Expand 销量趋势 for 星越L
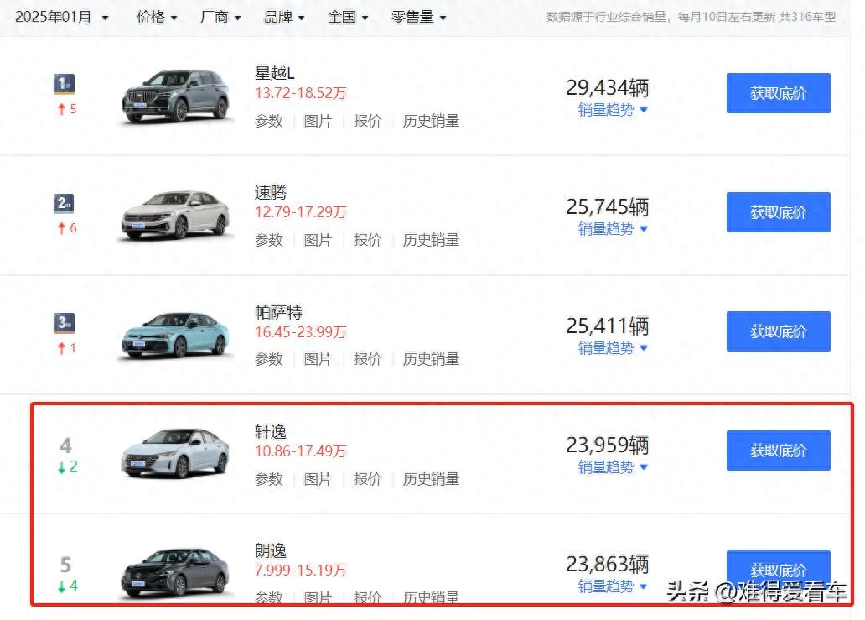The image size is (865, 620). (613, 110)
